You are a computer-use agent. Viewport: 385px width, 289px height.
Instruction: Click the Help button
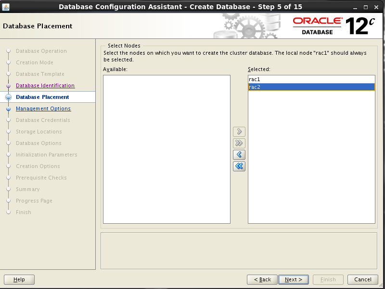(x=19, y=279)
